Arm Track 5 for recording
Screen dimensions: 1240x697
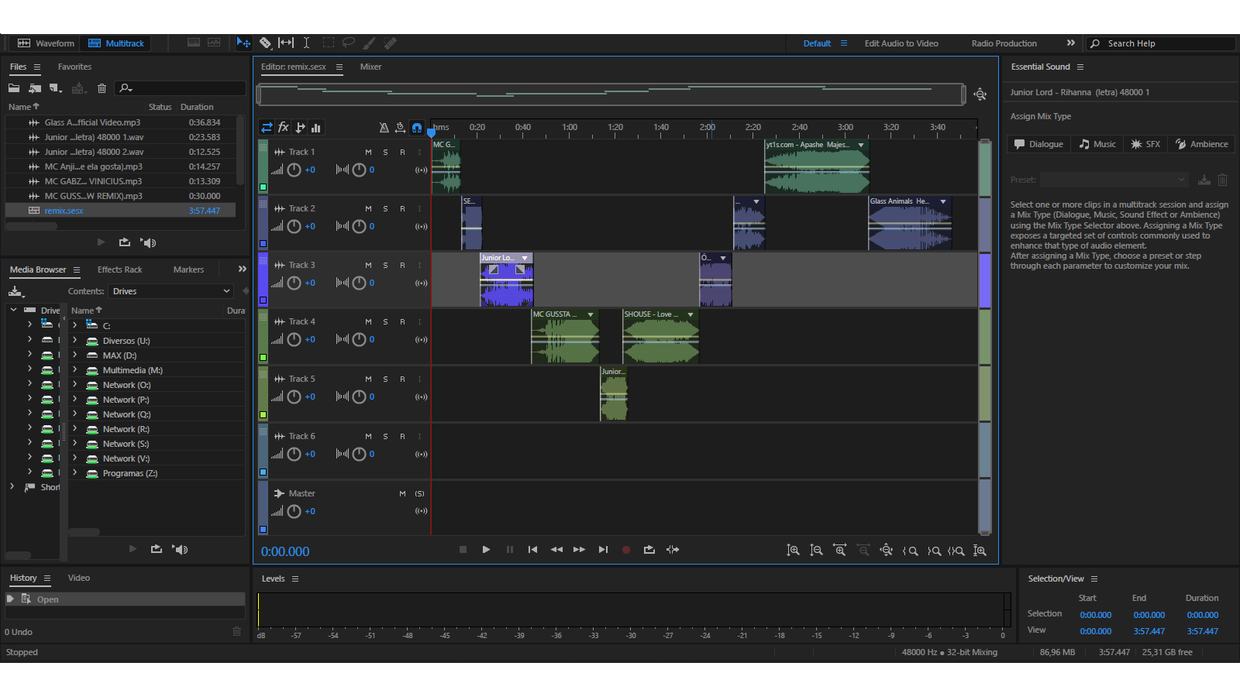tap(402, 379)
